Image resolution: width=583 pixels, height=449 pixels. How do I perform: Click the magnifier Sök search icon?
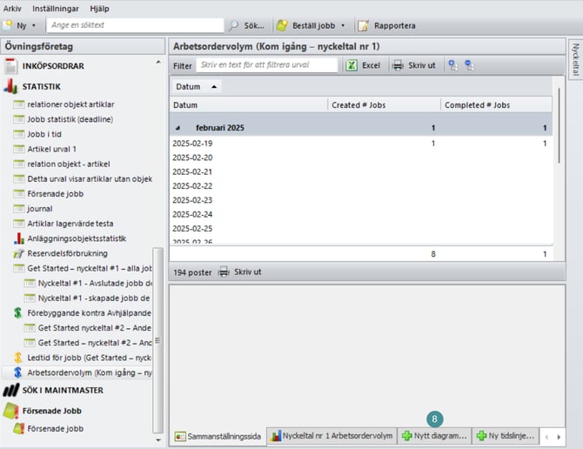click(x=234, y=26)
